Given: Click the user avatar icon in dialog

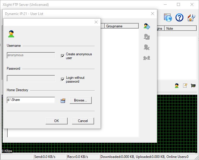Looking at the screenshot, I should click(x=11, y=34).
